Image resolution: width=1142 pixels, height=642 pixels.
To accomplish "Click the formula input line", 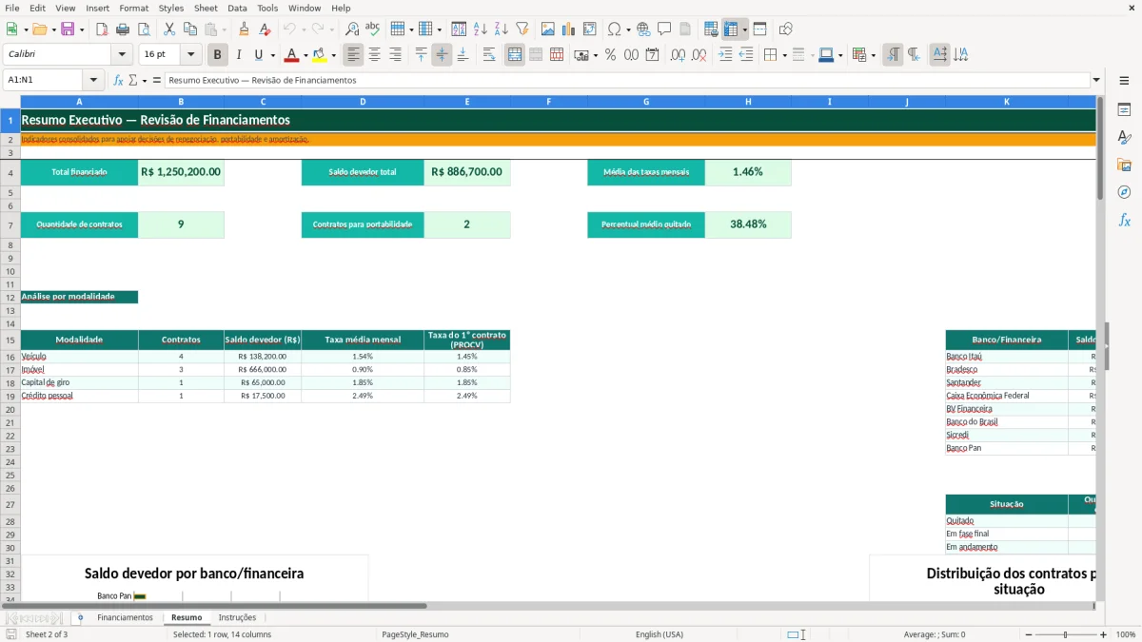I will [x=627, y=80].
